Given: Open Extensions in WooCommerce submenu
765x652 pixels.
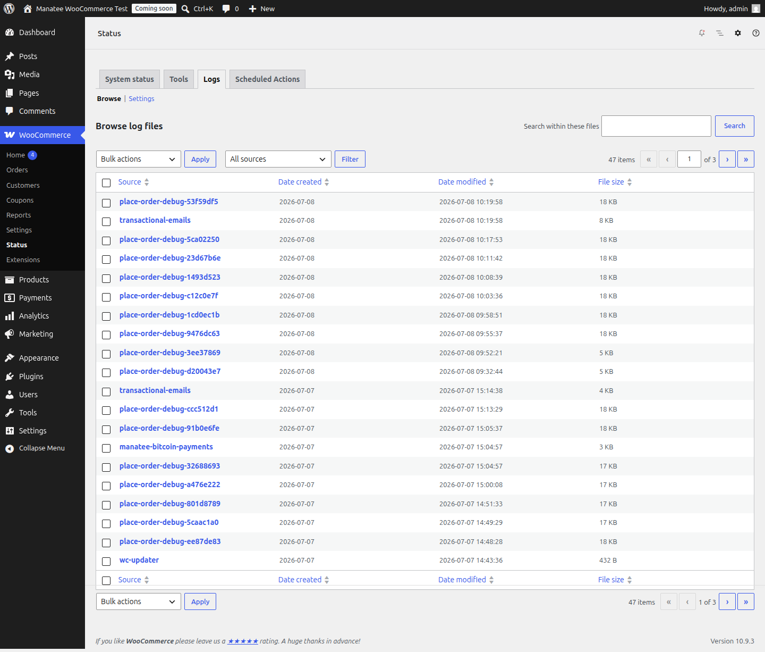Looking at the screenshot, I should pos(23,260).
